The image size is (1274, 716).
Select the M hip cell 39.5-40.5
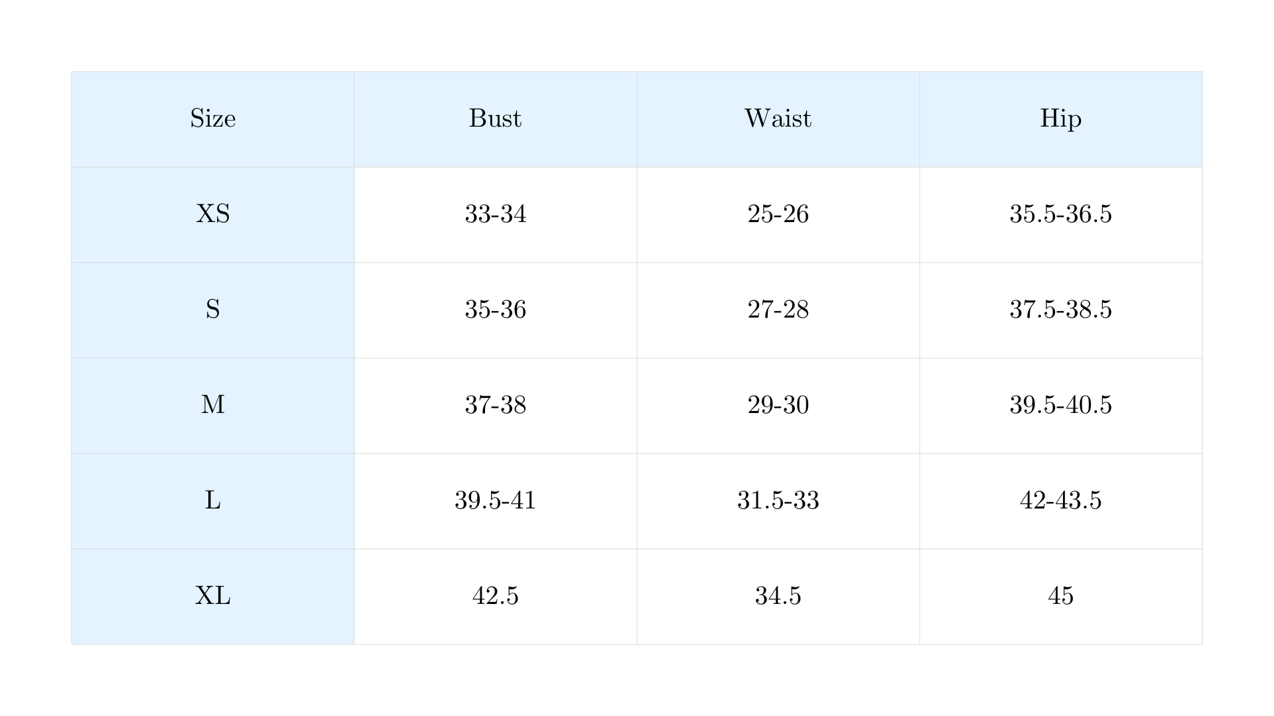click(x=1060, y=405)
